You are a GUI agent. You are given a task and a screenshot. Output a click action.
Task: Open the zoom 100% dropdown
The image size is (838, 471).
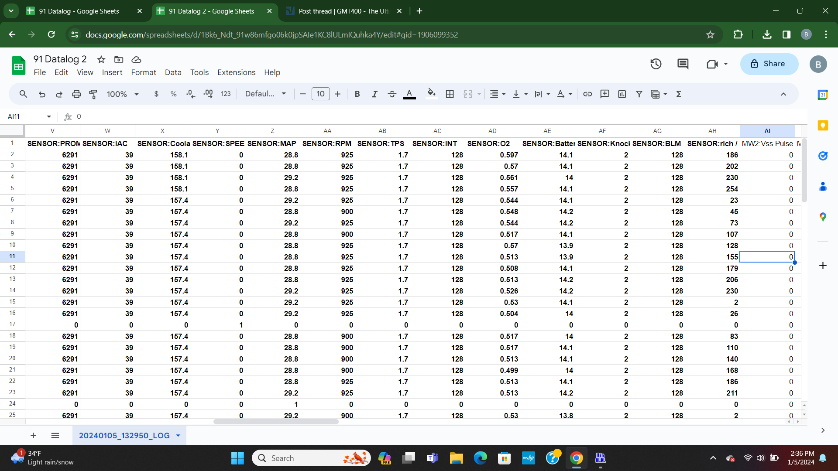123,94
